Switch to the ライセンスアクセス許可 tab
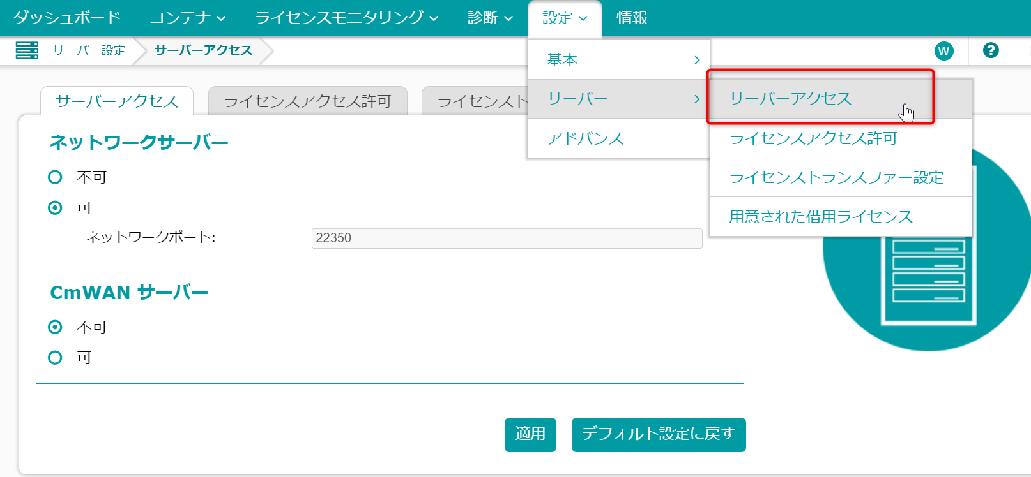The width and height of the screenshot is (1031, 477). coord(308,101)
